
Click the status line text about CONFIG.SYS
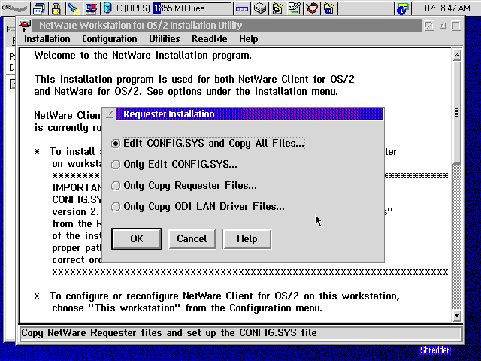[x=169, y=333]
